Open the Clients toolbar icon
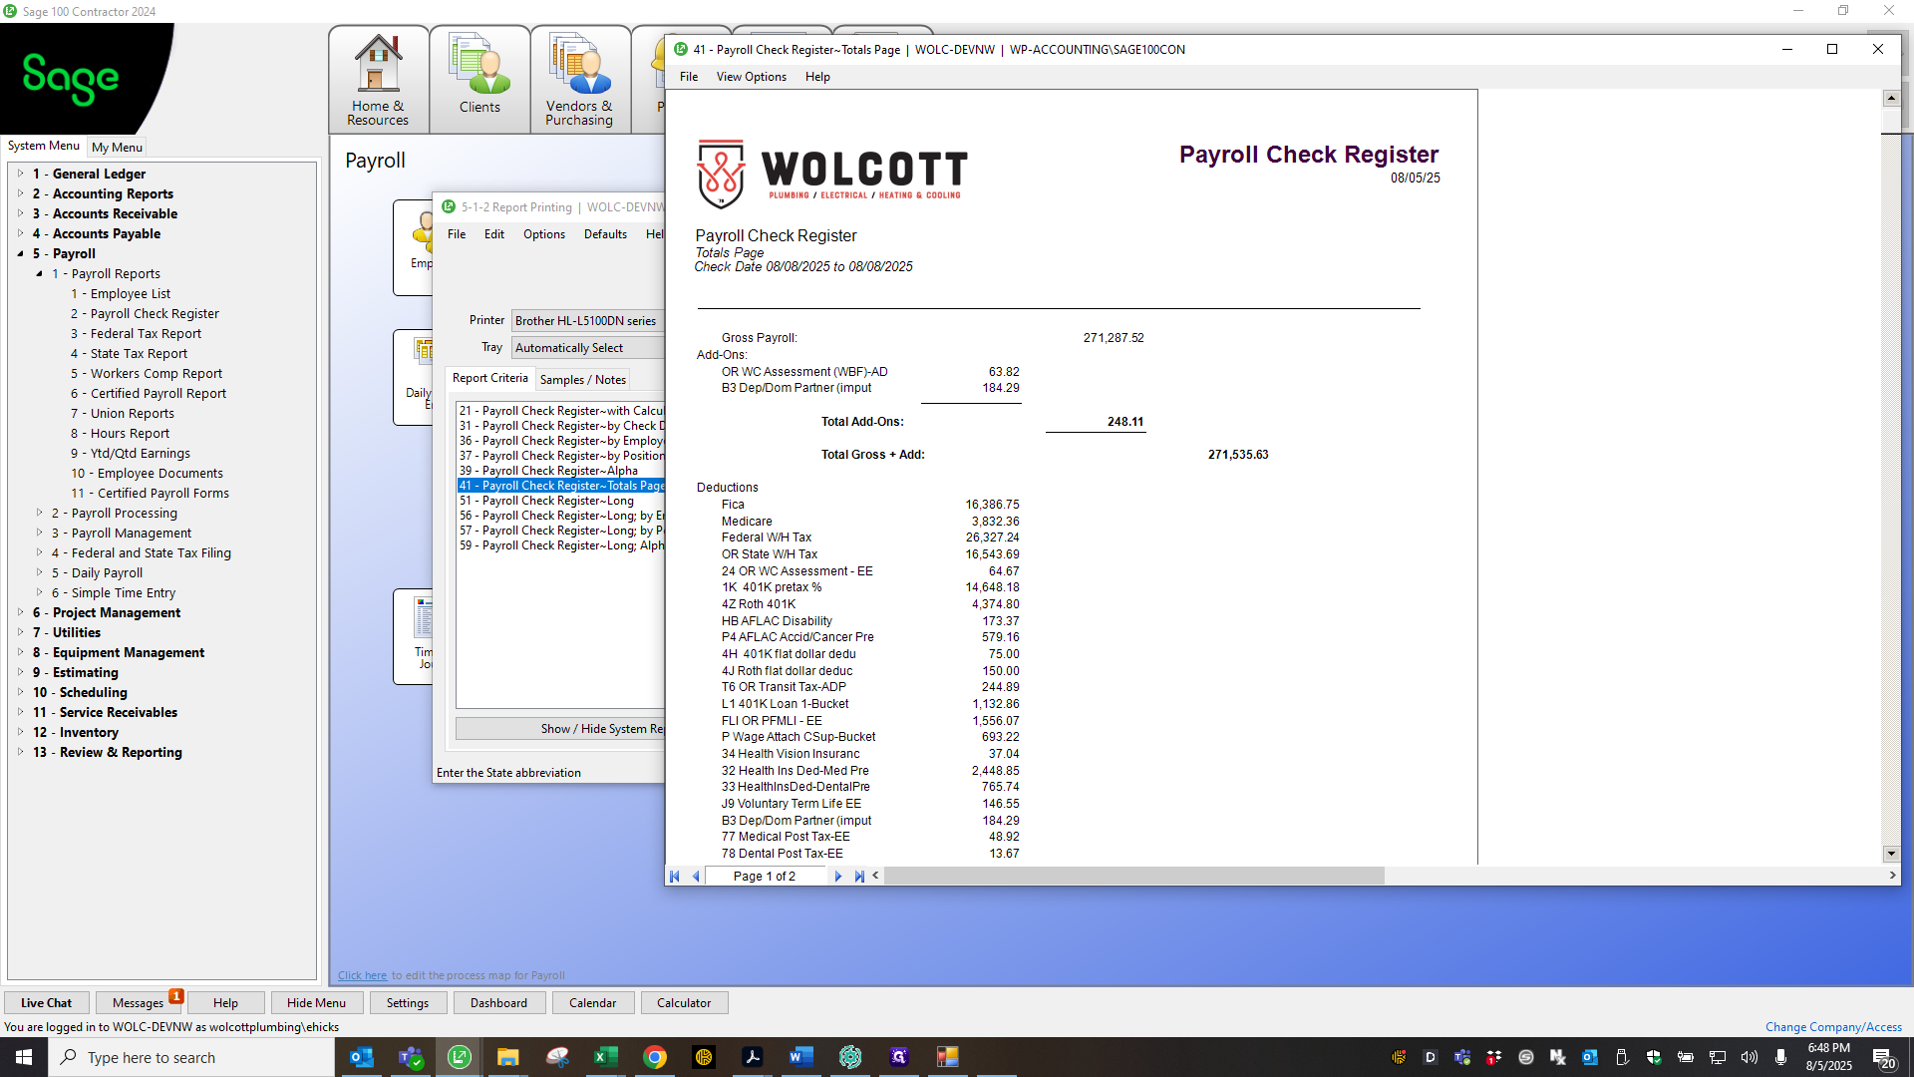 [479, 80]
